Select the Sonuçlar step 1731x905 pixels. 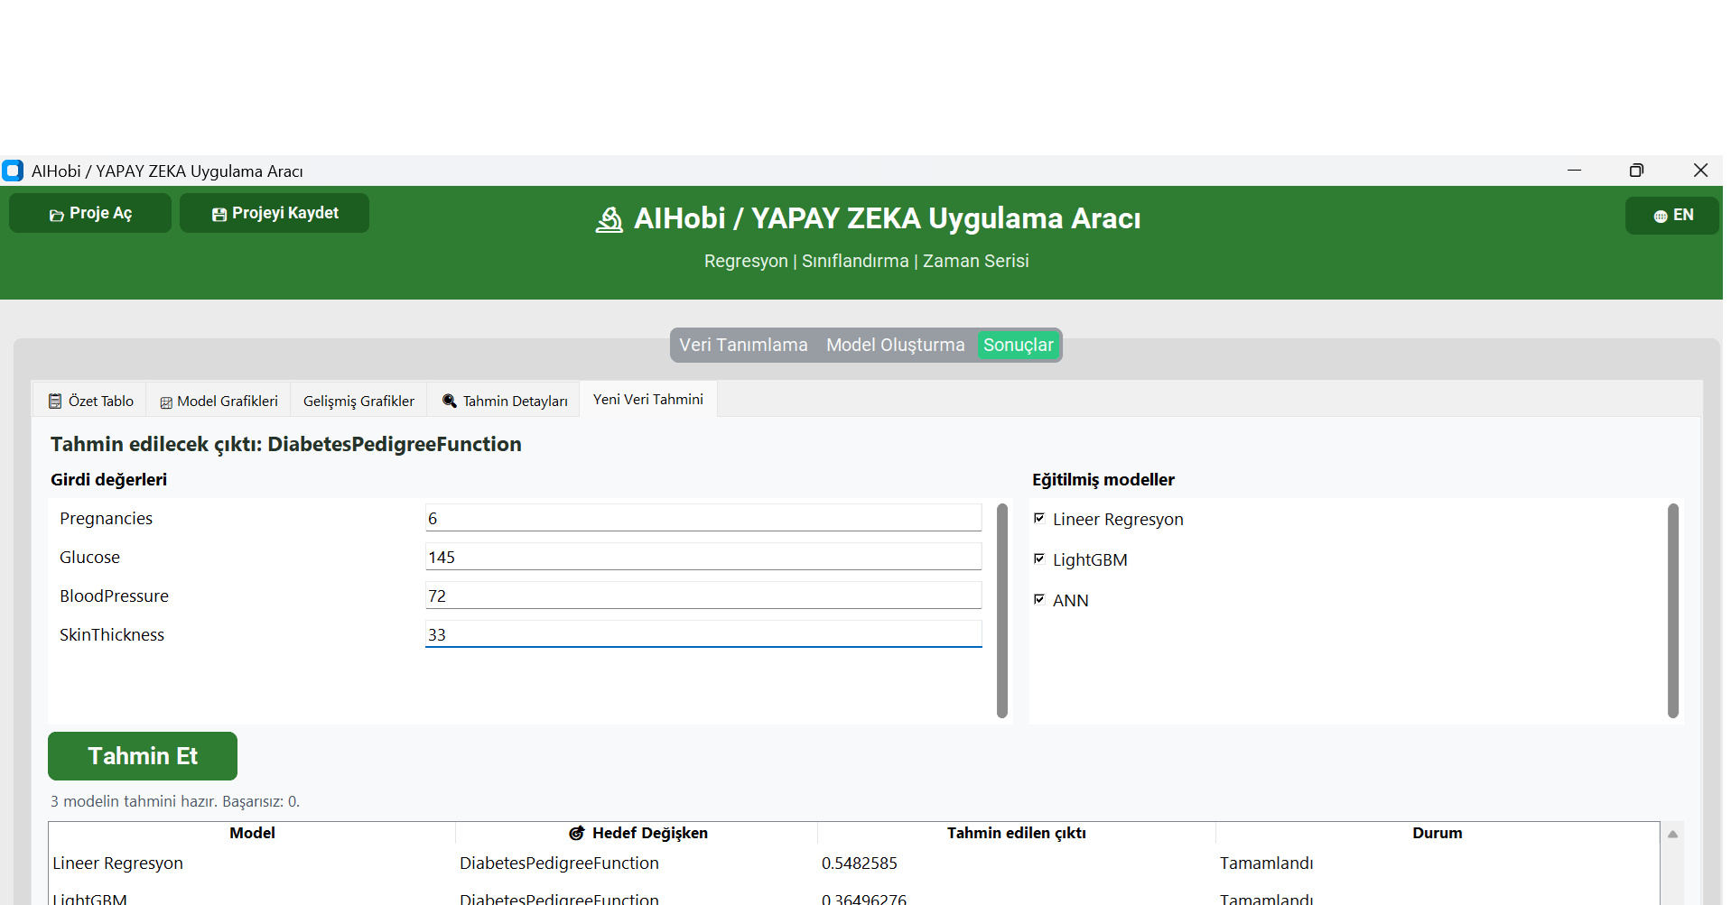[1018, 345]
